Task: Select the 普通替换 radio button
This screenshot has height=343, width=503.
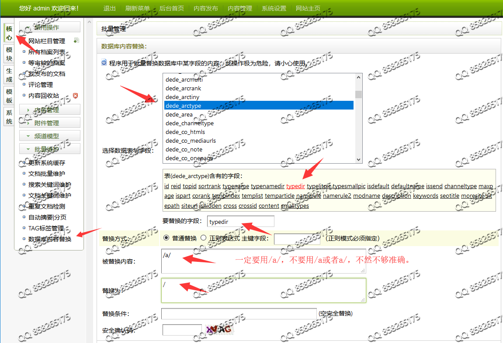Action: click(x=166, y=238)
